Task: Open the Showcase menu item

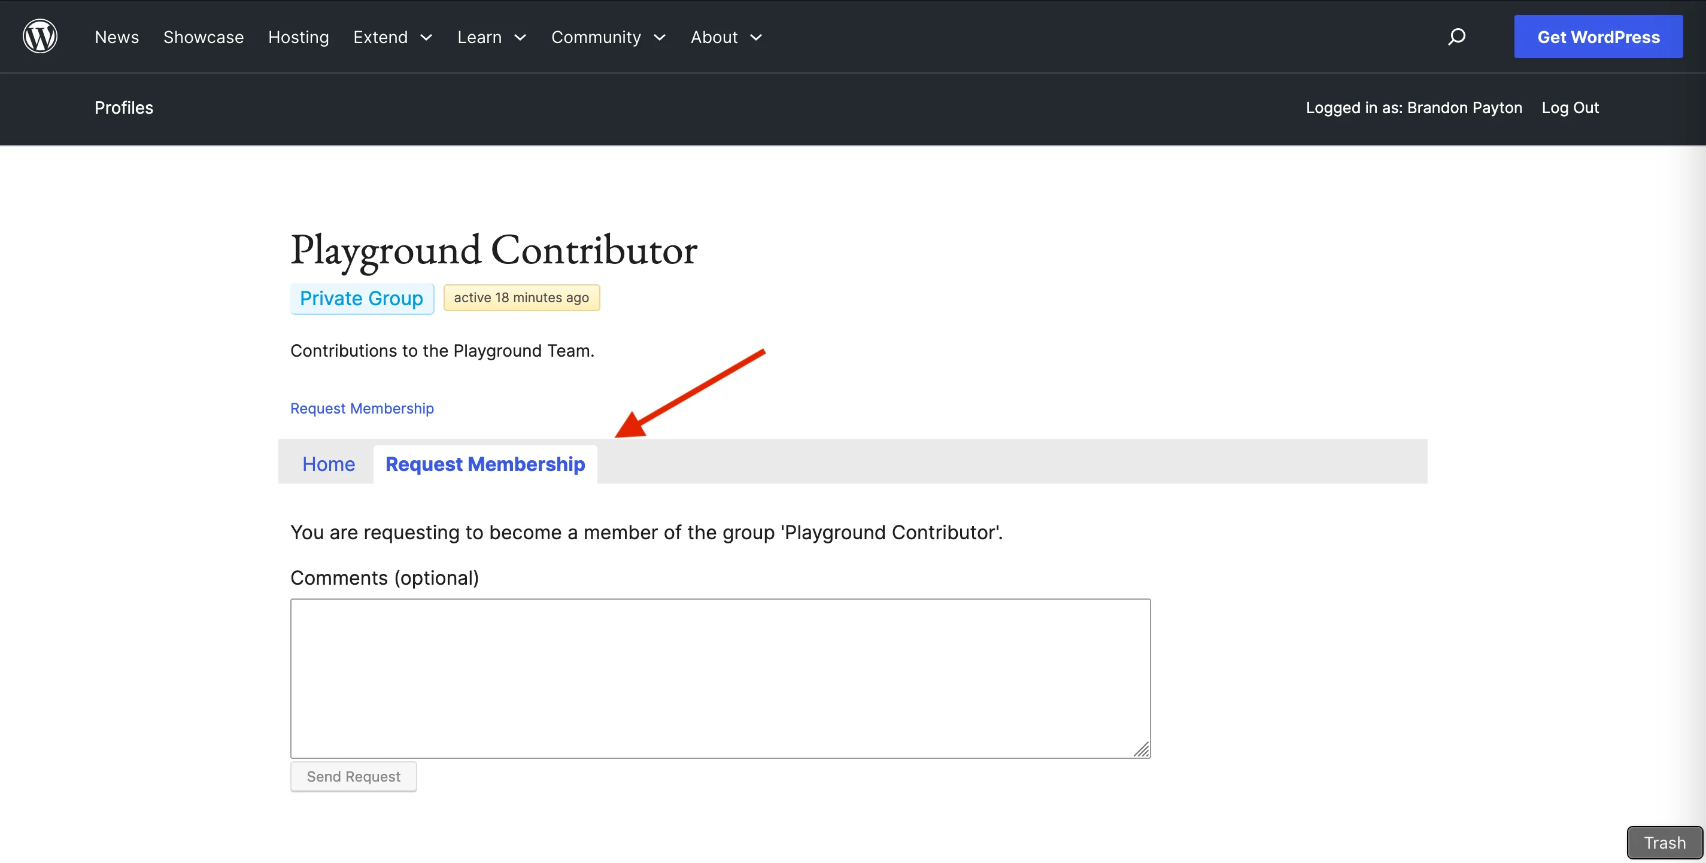Action: point(203,37)
